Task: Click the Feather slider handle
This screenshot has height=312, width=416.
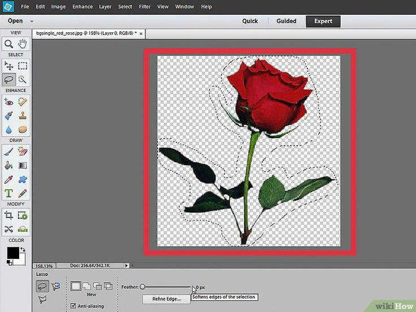Action: click(x=142, y=287)
